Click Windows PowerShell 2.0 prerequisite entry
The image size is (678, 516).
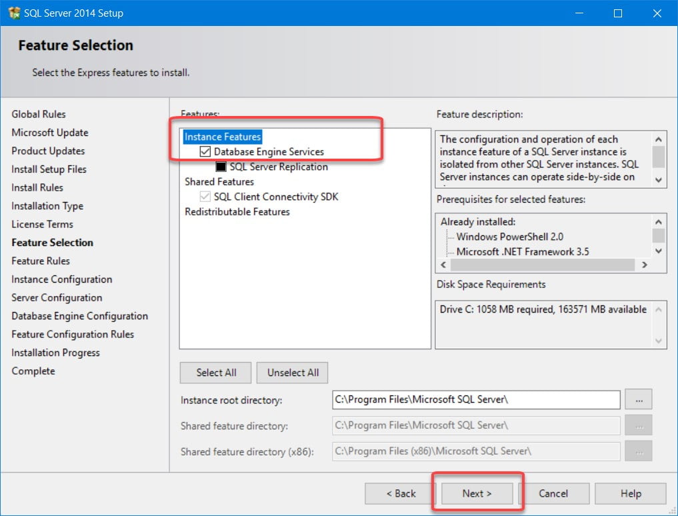(x=510, y=237)
